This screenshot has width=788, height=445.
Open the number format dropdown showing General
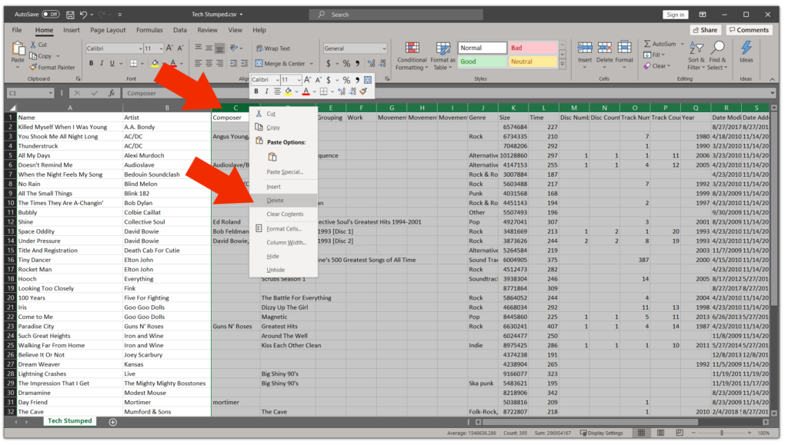[x=384, y=48]
